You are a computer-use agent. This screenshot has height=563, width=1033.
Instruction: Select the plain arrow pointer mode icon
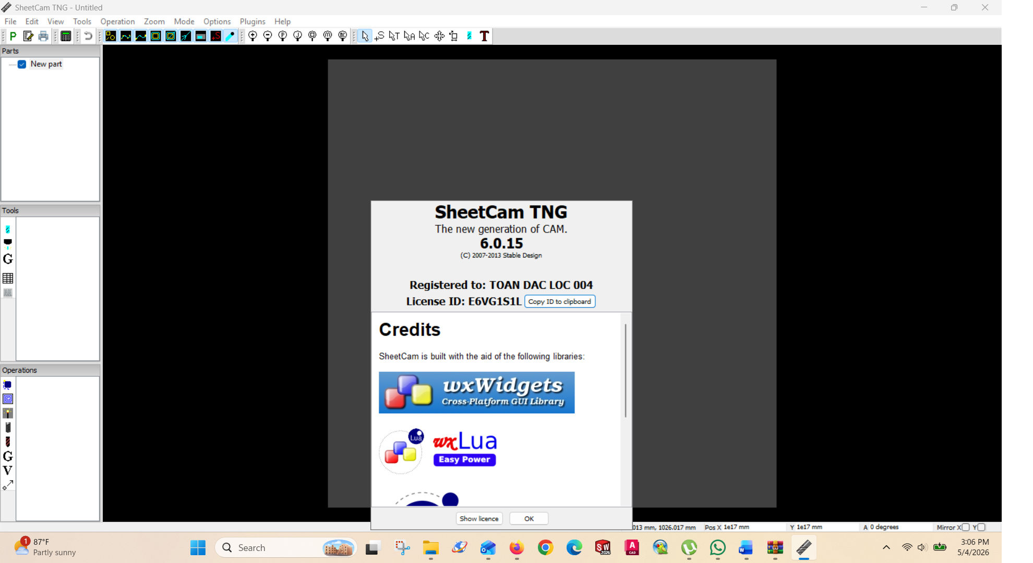(365, 36)
